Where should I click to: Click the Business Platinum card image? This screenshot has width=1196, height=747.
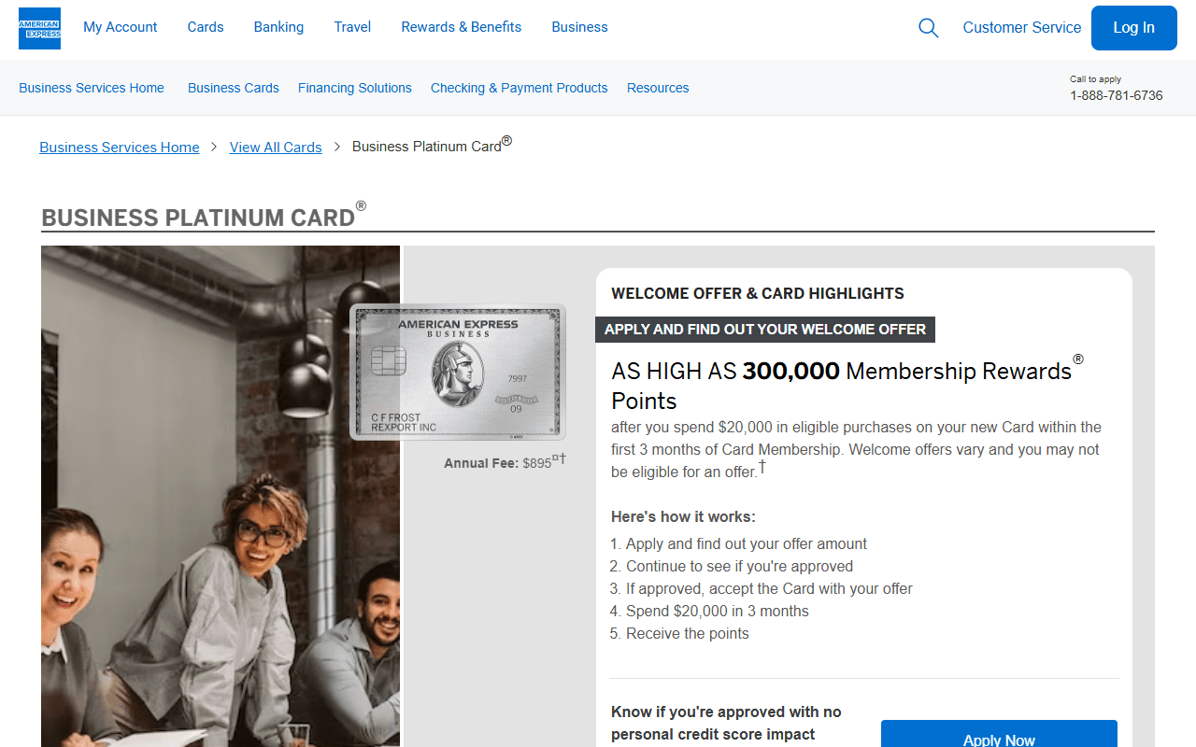pyautogui.click(x=458, y=372)
